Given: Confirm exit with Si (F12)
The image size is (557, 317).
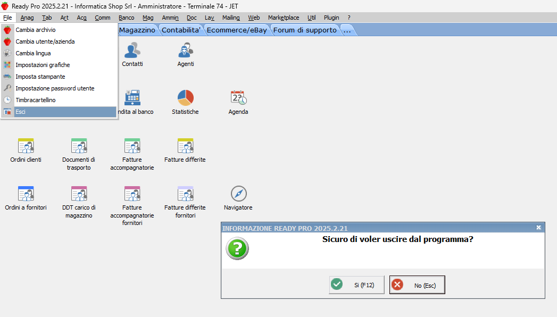Looking at the screenshot, I should click(x=356, y=285).
